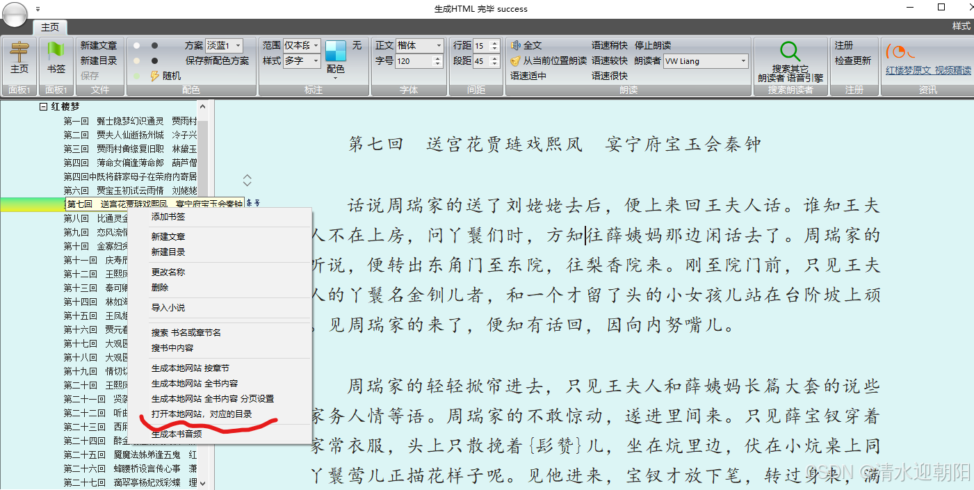Select the black middle color dot

[154, 60]
